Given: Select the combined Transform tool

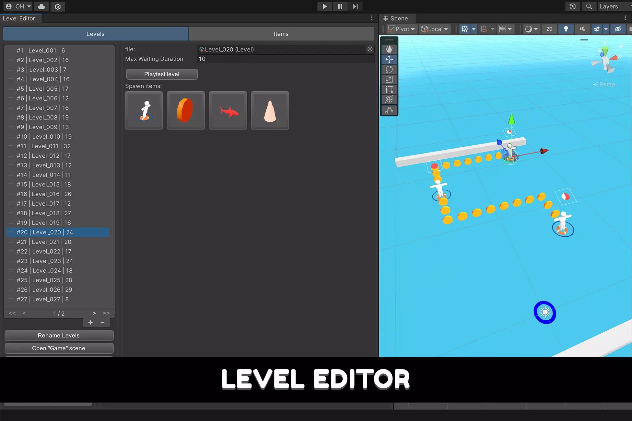Looking at the screenshot, I should tap(389, 99).
